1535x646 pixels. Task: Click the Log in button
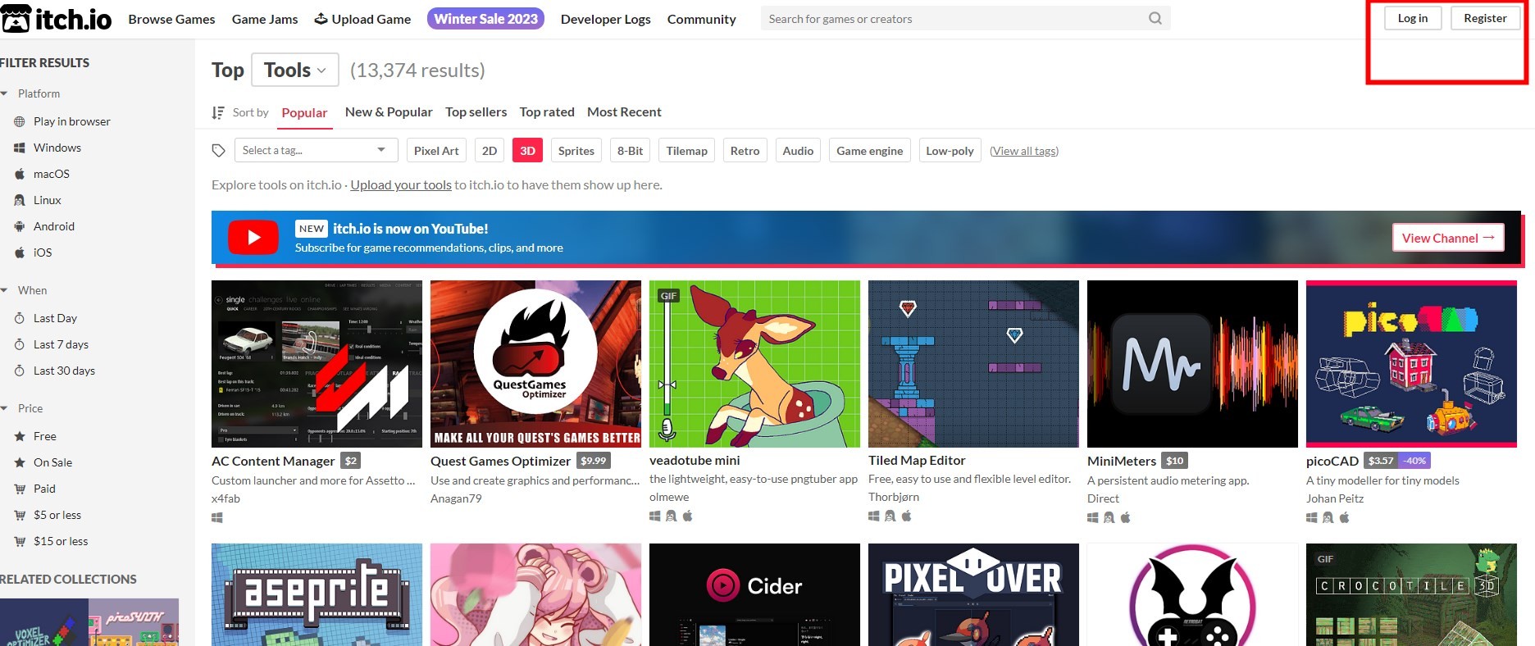(1412, 18)
